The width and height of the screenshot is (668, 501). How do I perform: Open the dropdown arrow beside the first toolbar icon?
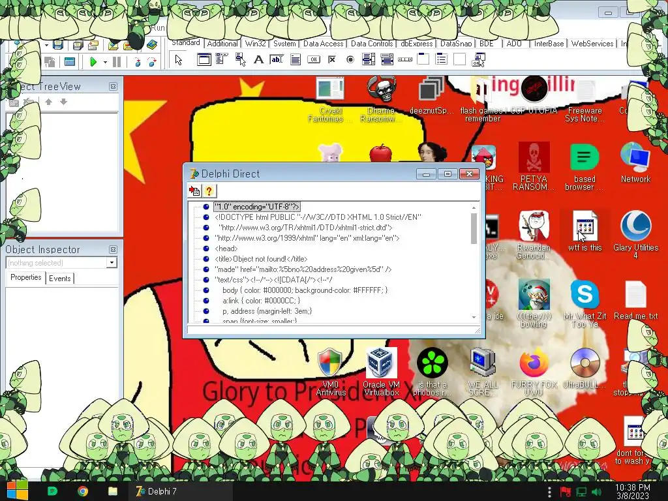46,45
